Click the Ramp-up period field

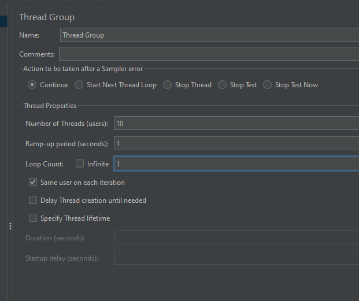tap(236, 143)
